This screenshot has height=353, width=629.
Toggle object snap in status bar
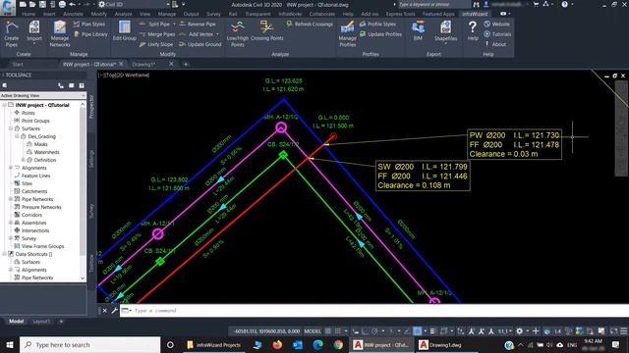tap(418, 331)
